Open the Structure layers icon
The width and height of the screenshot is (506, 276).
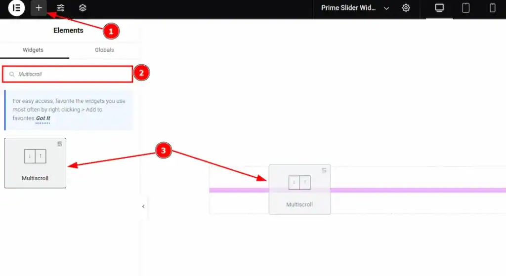pyautogui.click(x=83, y=8)
